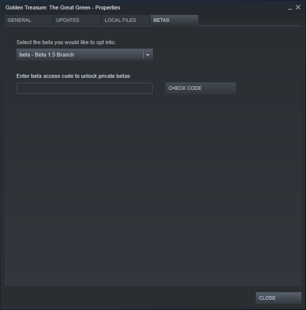This screenshot has width=306, height=310.
Task: Open the Updates tab
Action: [x=77, y=20]
